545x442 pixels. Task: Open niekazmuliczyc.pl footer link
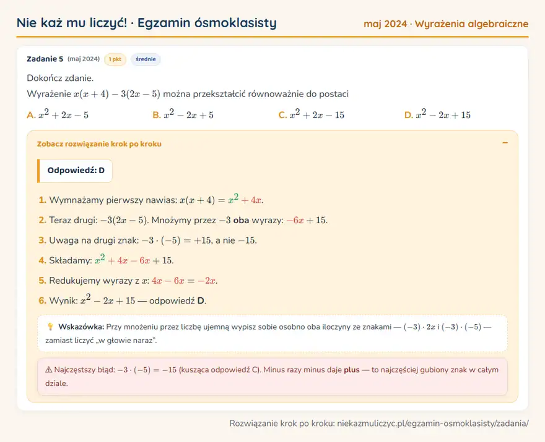[433, 423]
